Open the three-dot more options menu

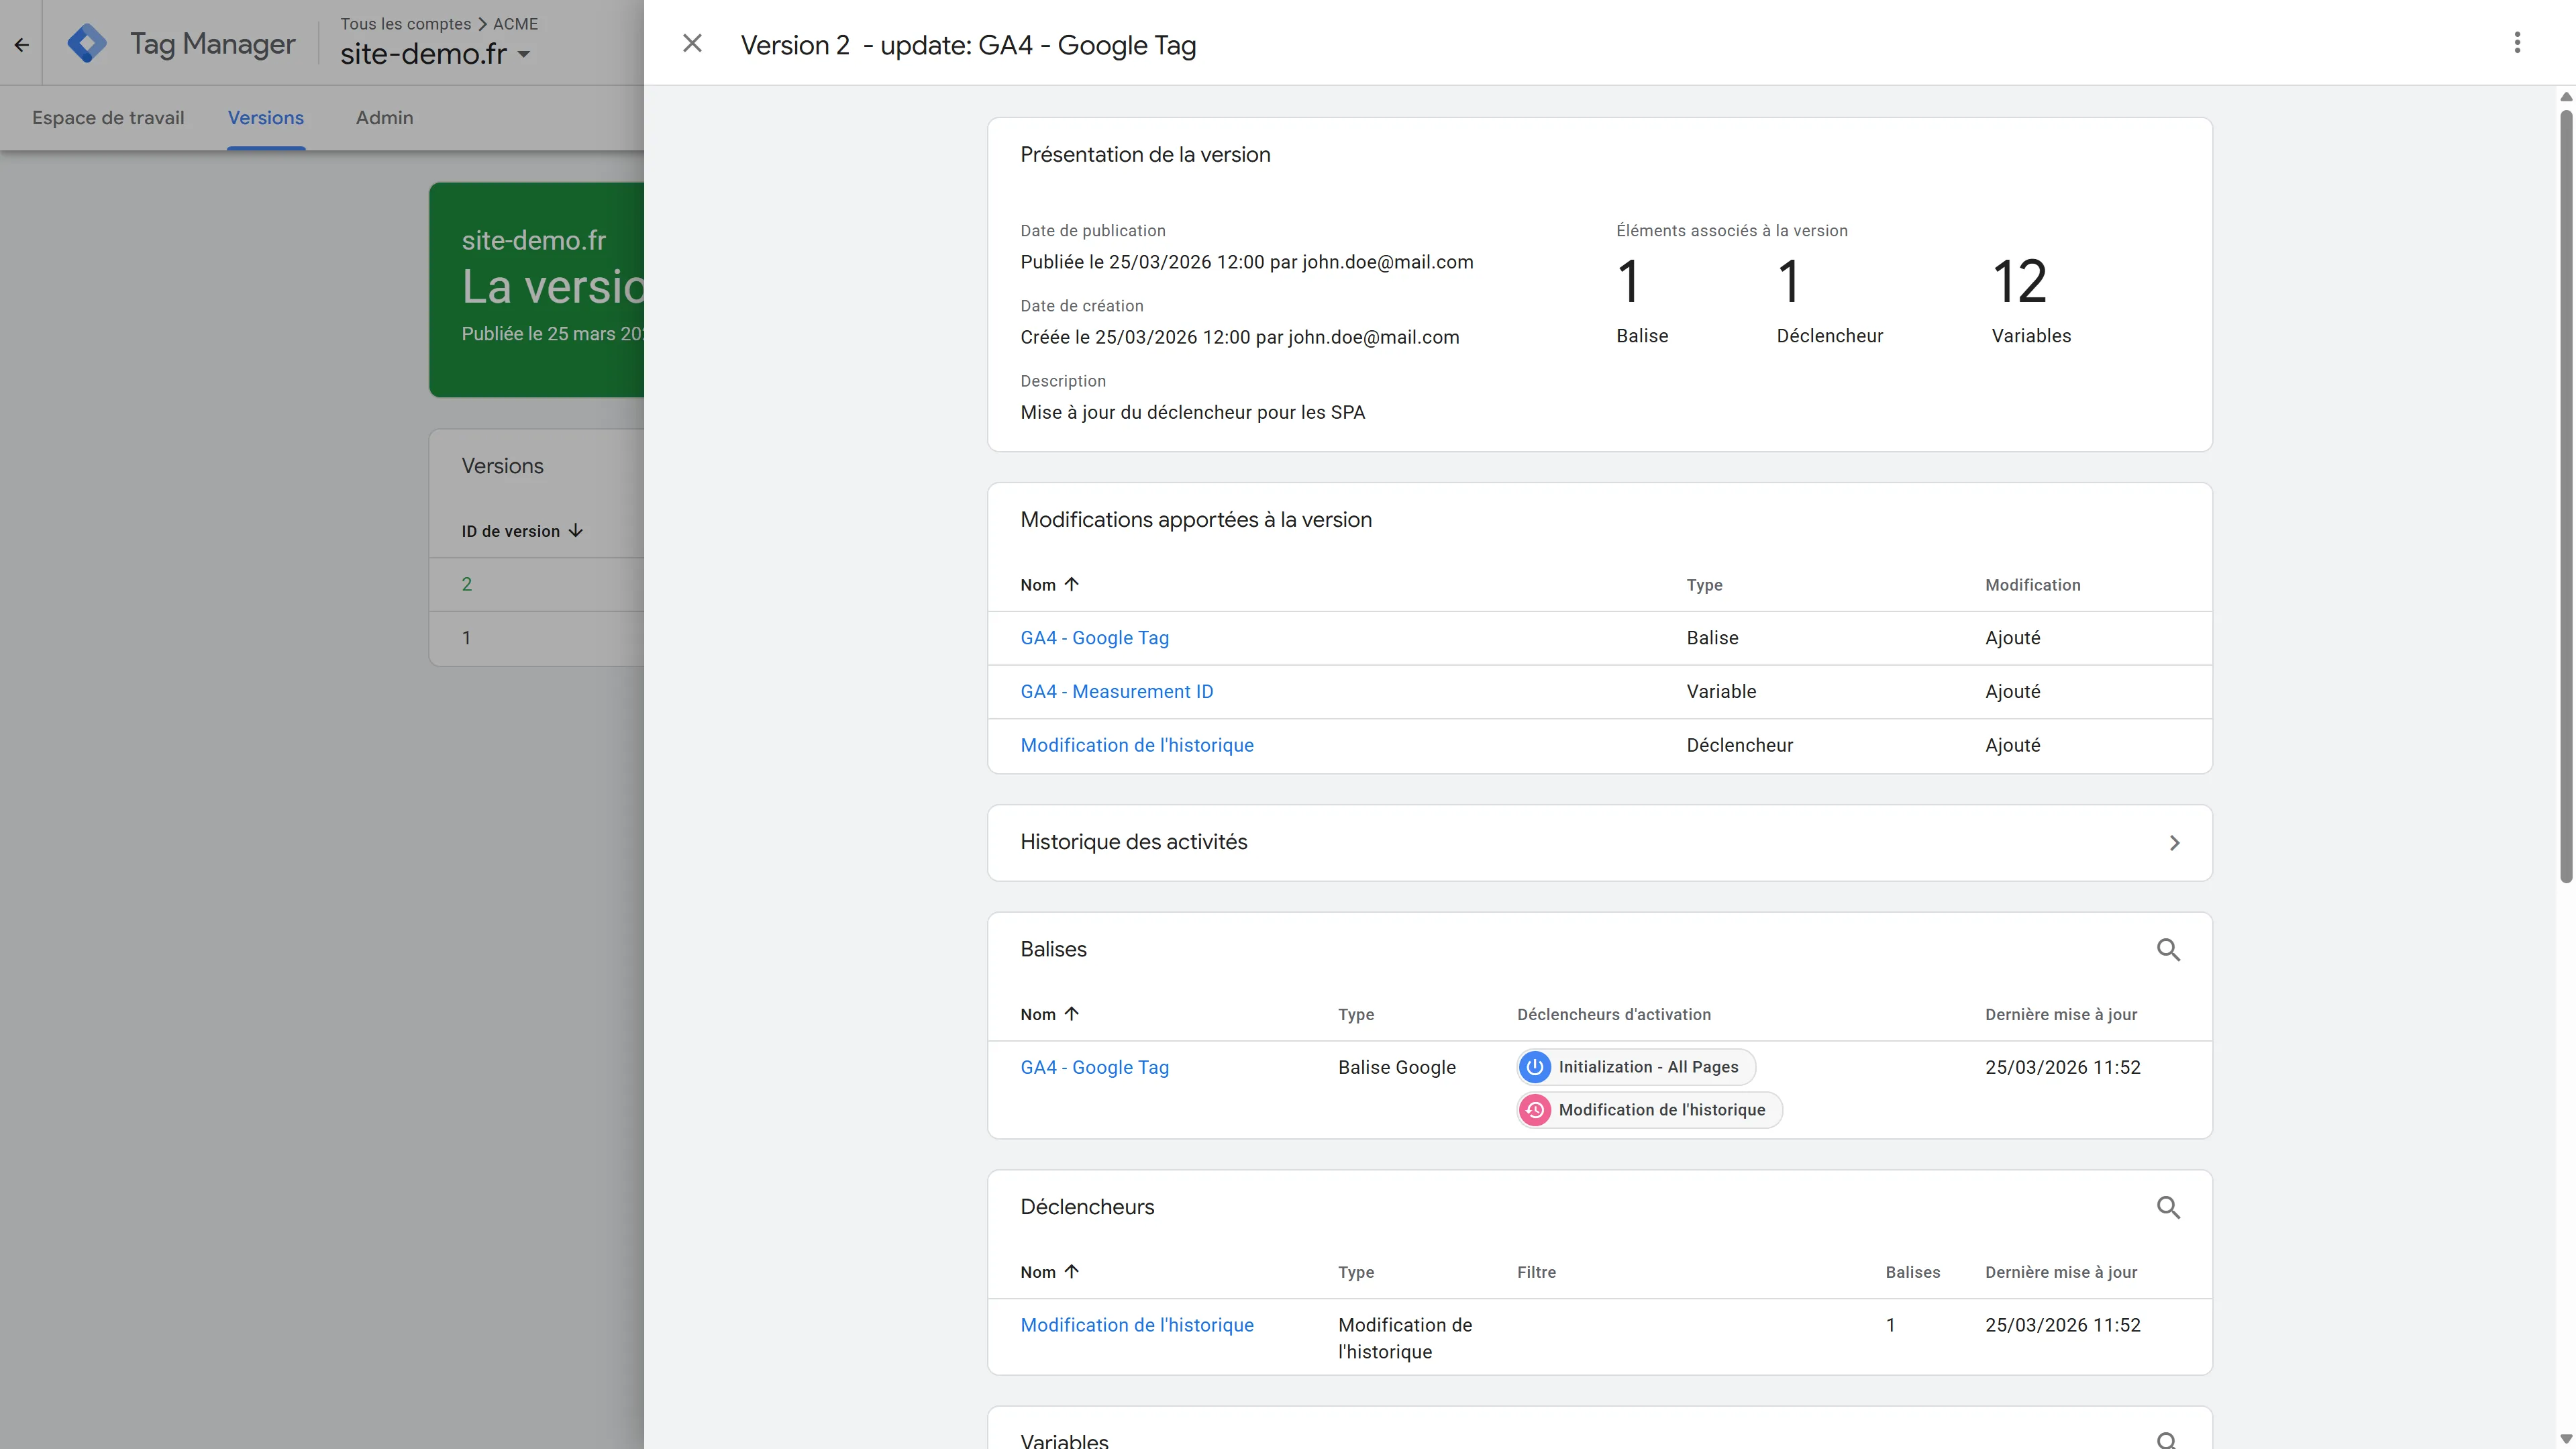(2517, 42)
